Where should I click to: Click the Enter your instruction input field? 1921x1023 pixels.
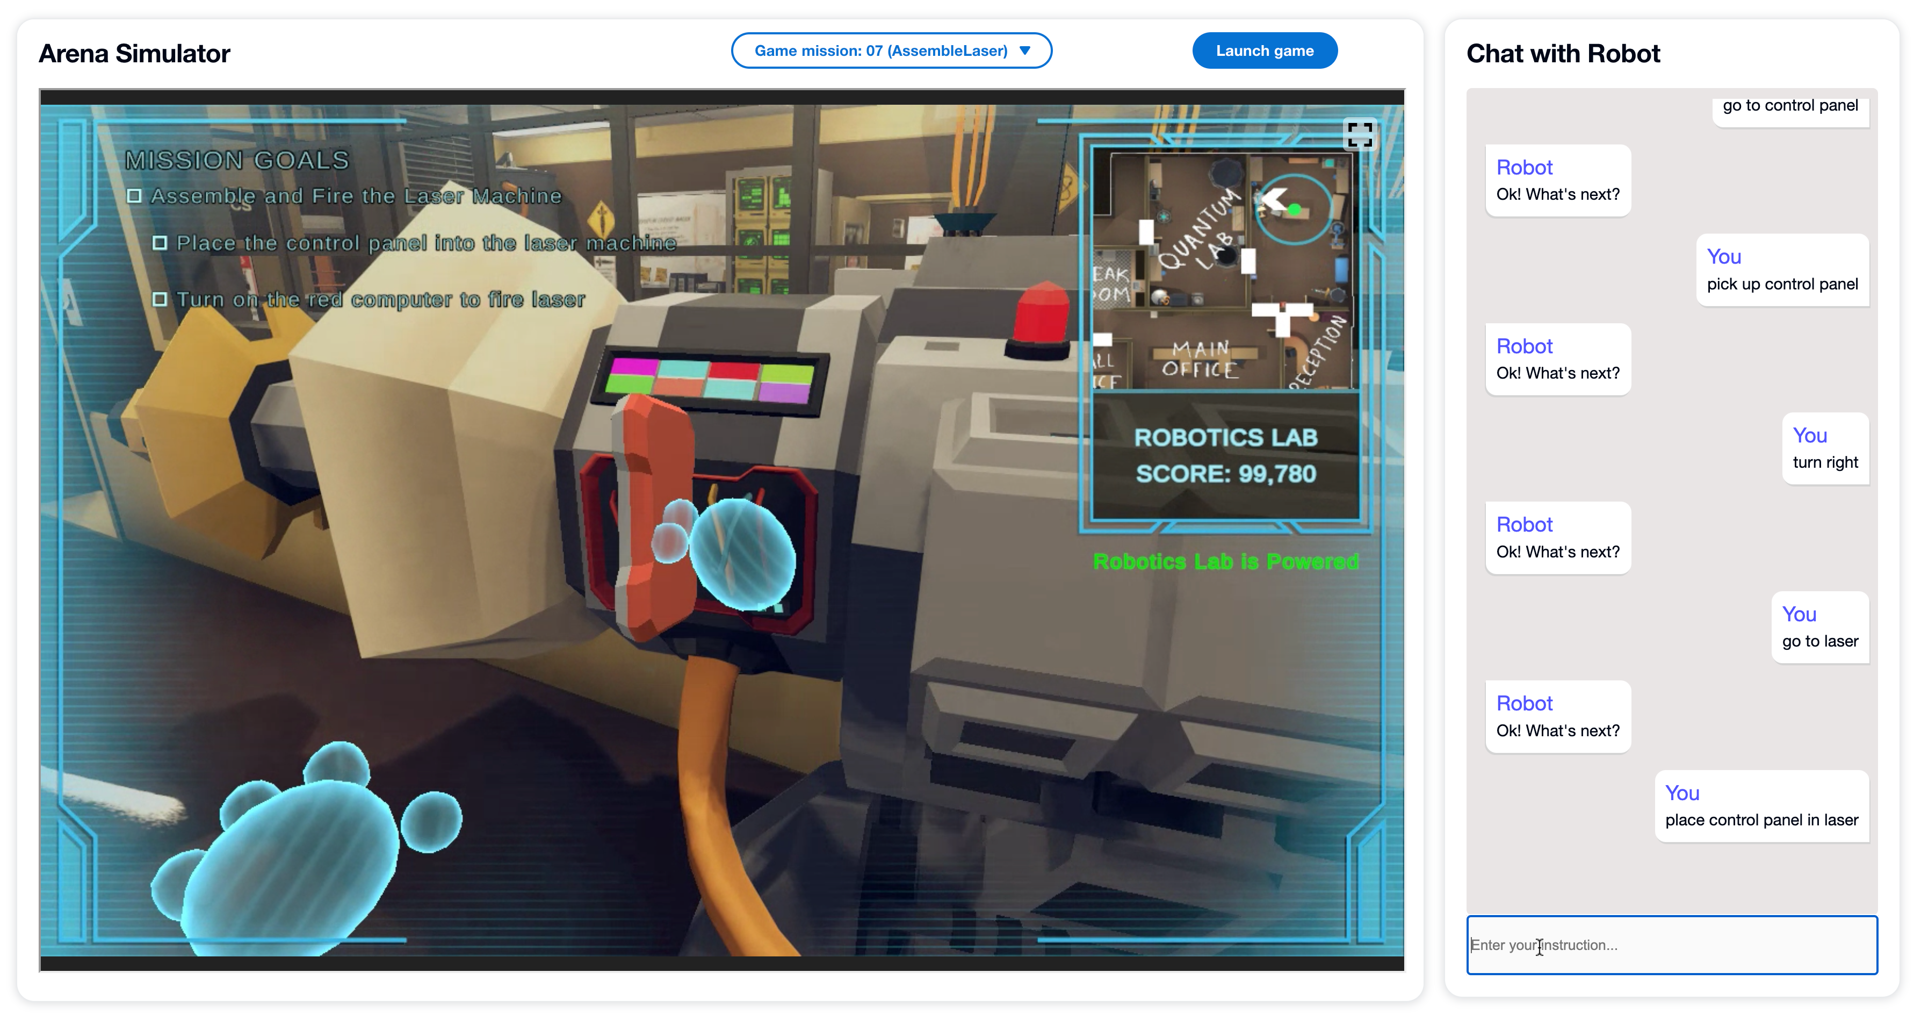1672,946
